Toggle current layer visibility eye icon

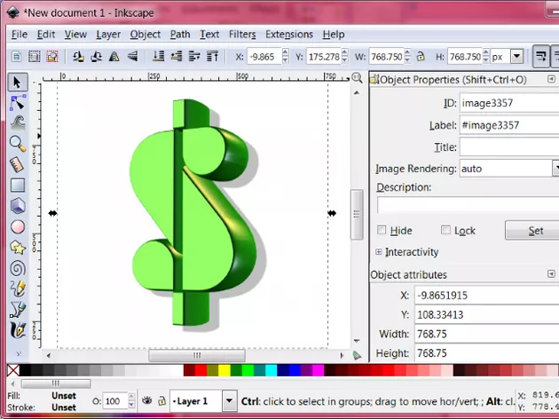(x=148, y=401)
